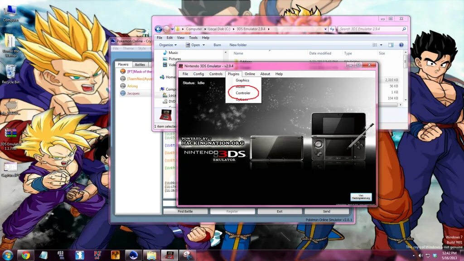Click Exit button in Pokemon Online
This screenshot has height=261, width=464.
click(280, 211)
